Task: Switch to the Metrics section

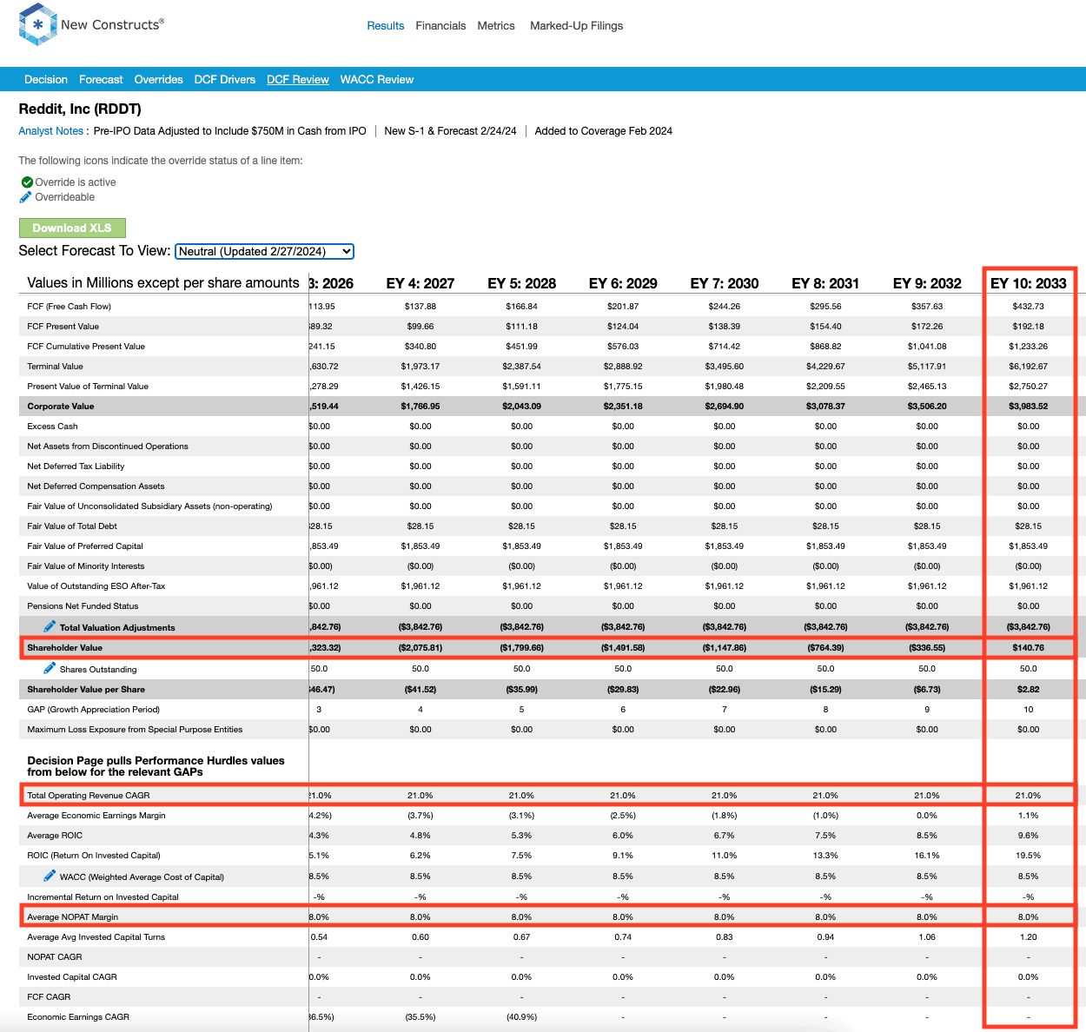Action: [x=496, y=26]
